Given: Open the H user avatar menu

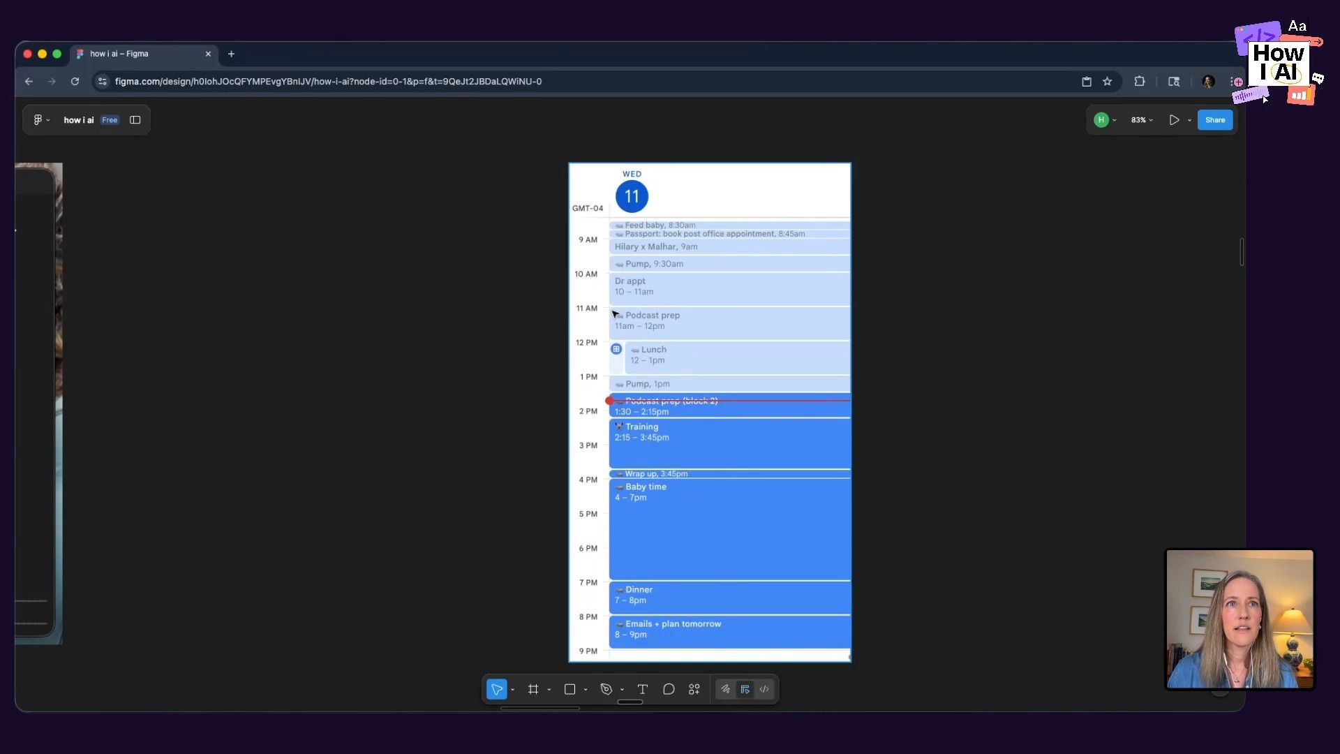Looking at the screenshot, I should pyautogui.click(x=1105, y=120).
